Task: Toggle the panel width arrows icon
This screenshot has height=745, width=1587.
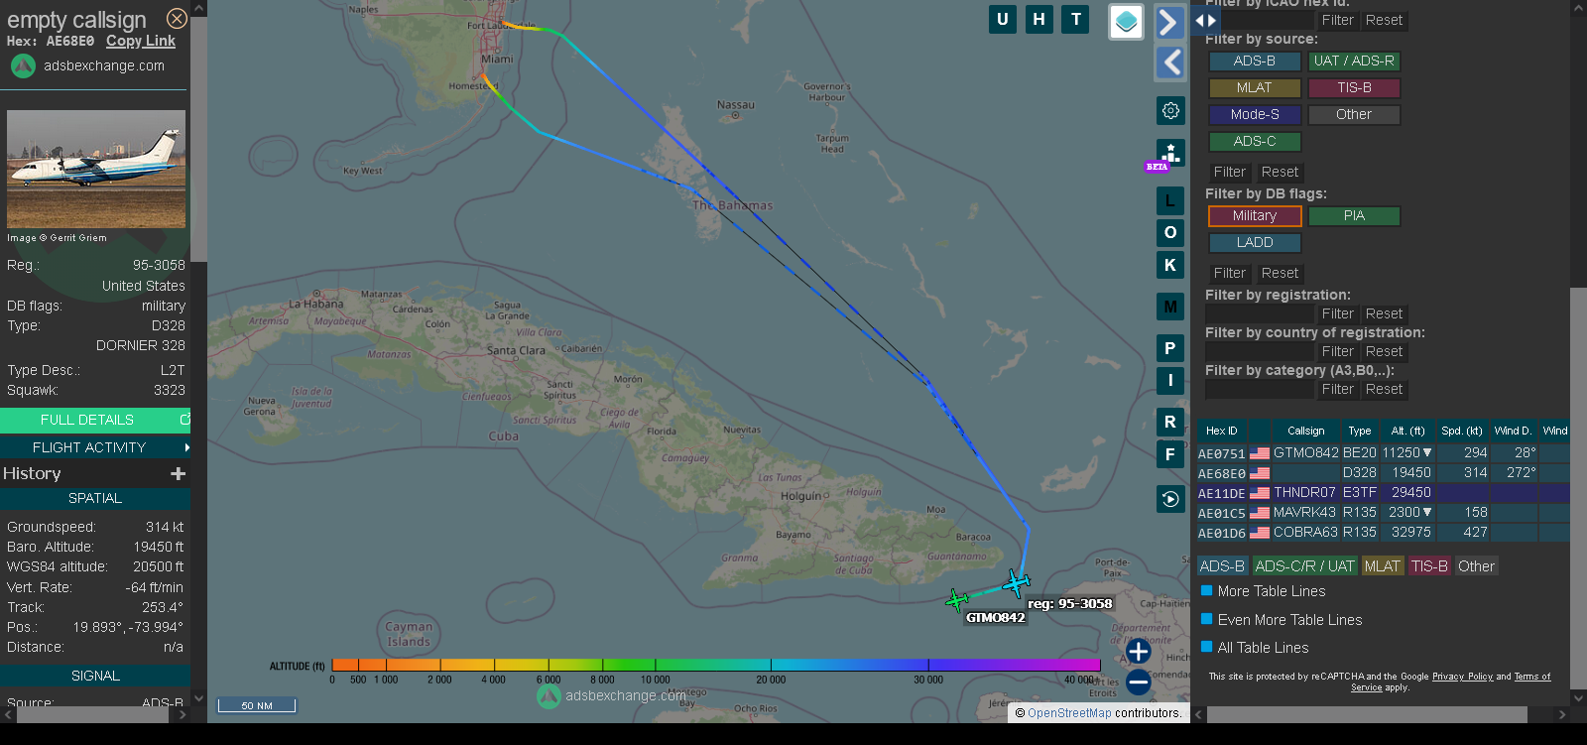Action: 1205,20
